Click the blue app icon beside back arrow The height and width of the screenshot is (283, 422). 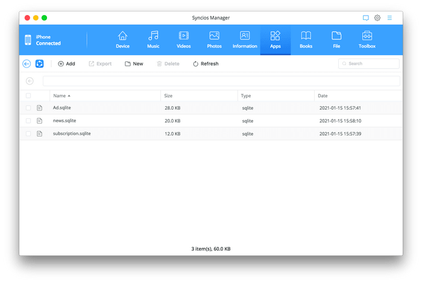(x=39, y=64)
